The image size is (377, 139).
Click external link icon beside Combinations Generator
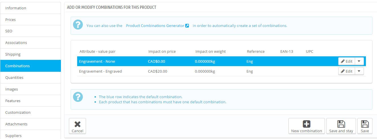pos(187,26)
